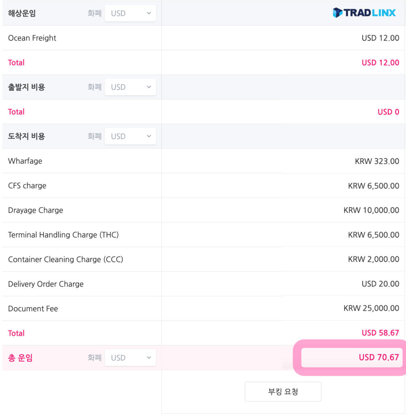The height and width of the screenshot is (416, 406).
Task: Open the 해상운임 currency dropdown
Action: [130, 13]
